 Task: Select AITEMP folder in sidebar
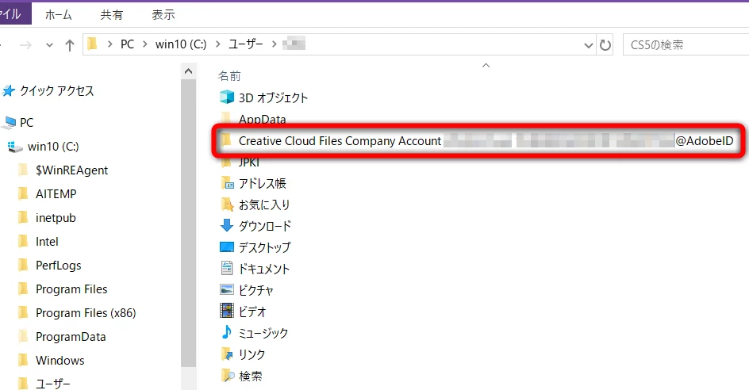point(56,194)
